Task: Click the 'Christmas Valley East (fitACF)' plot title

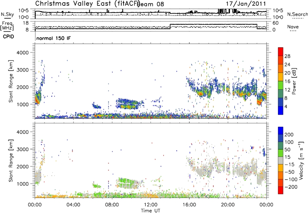Action: (x=87, y=3)
